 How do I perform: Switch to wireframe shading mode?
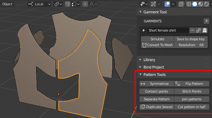189,4
